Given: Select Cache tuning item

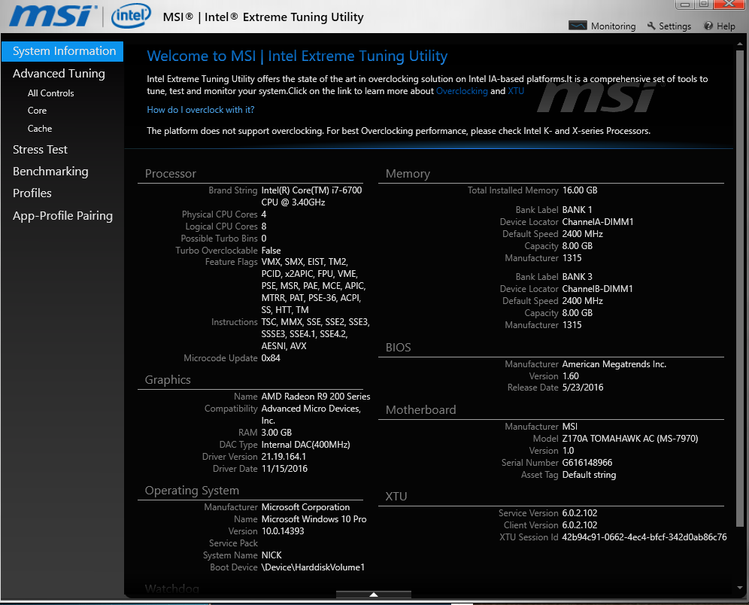Looking at the screenshot, I should (40, 129).
